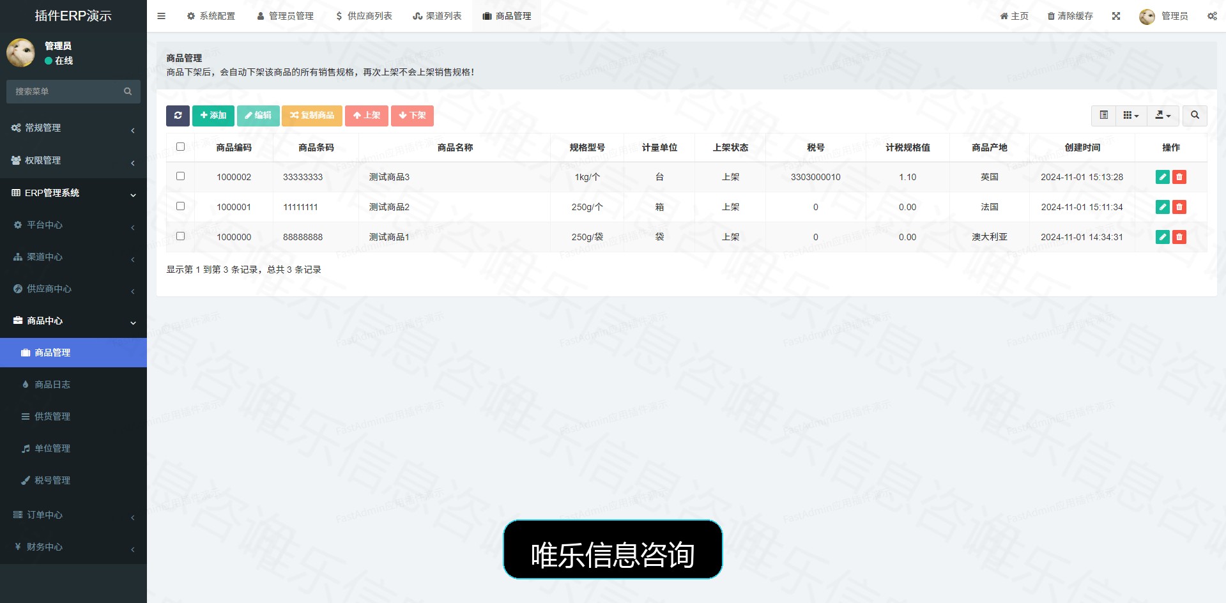
Task: Switch to the 管理员管理 tab
Action: [x=285, y=16]
